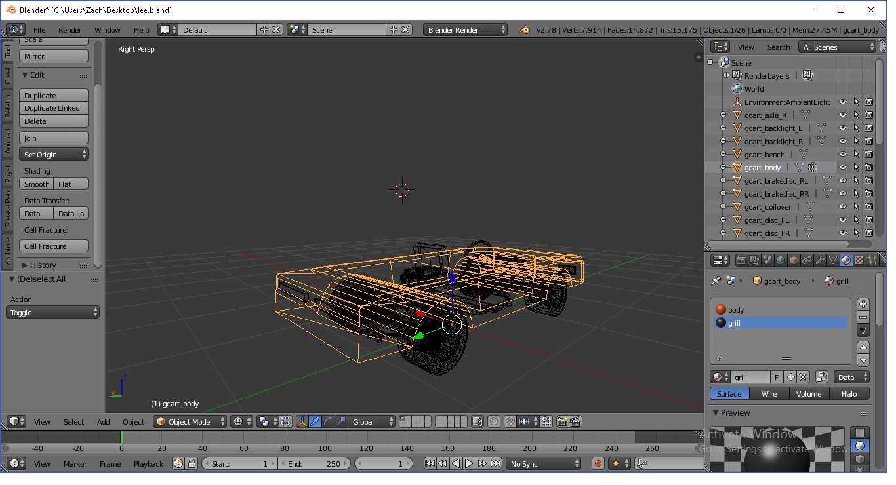Viewport: 896px width, 485px height.
Task: Open the Set Origin dropdown
Action: 54,155
